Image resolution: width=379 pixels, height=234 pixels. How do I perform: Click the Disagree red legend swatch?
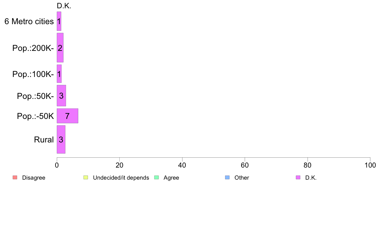point(15,177)
